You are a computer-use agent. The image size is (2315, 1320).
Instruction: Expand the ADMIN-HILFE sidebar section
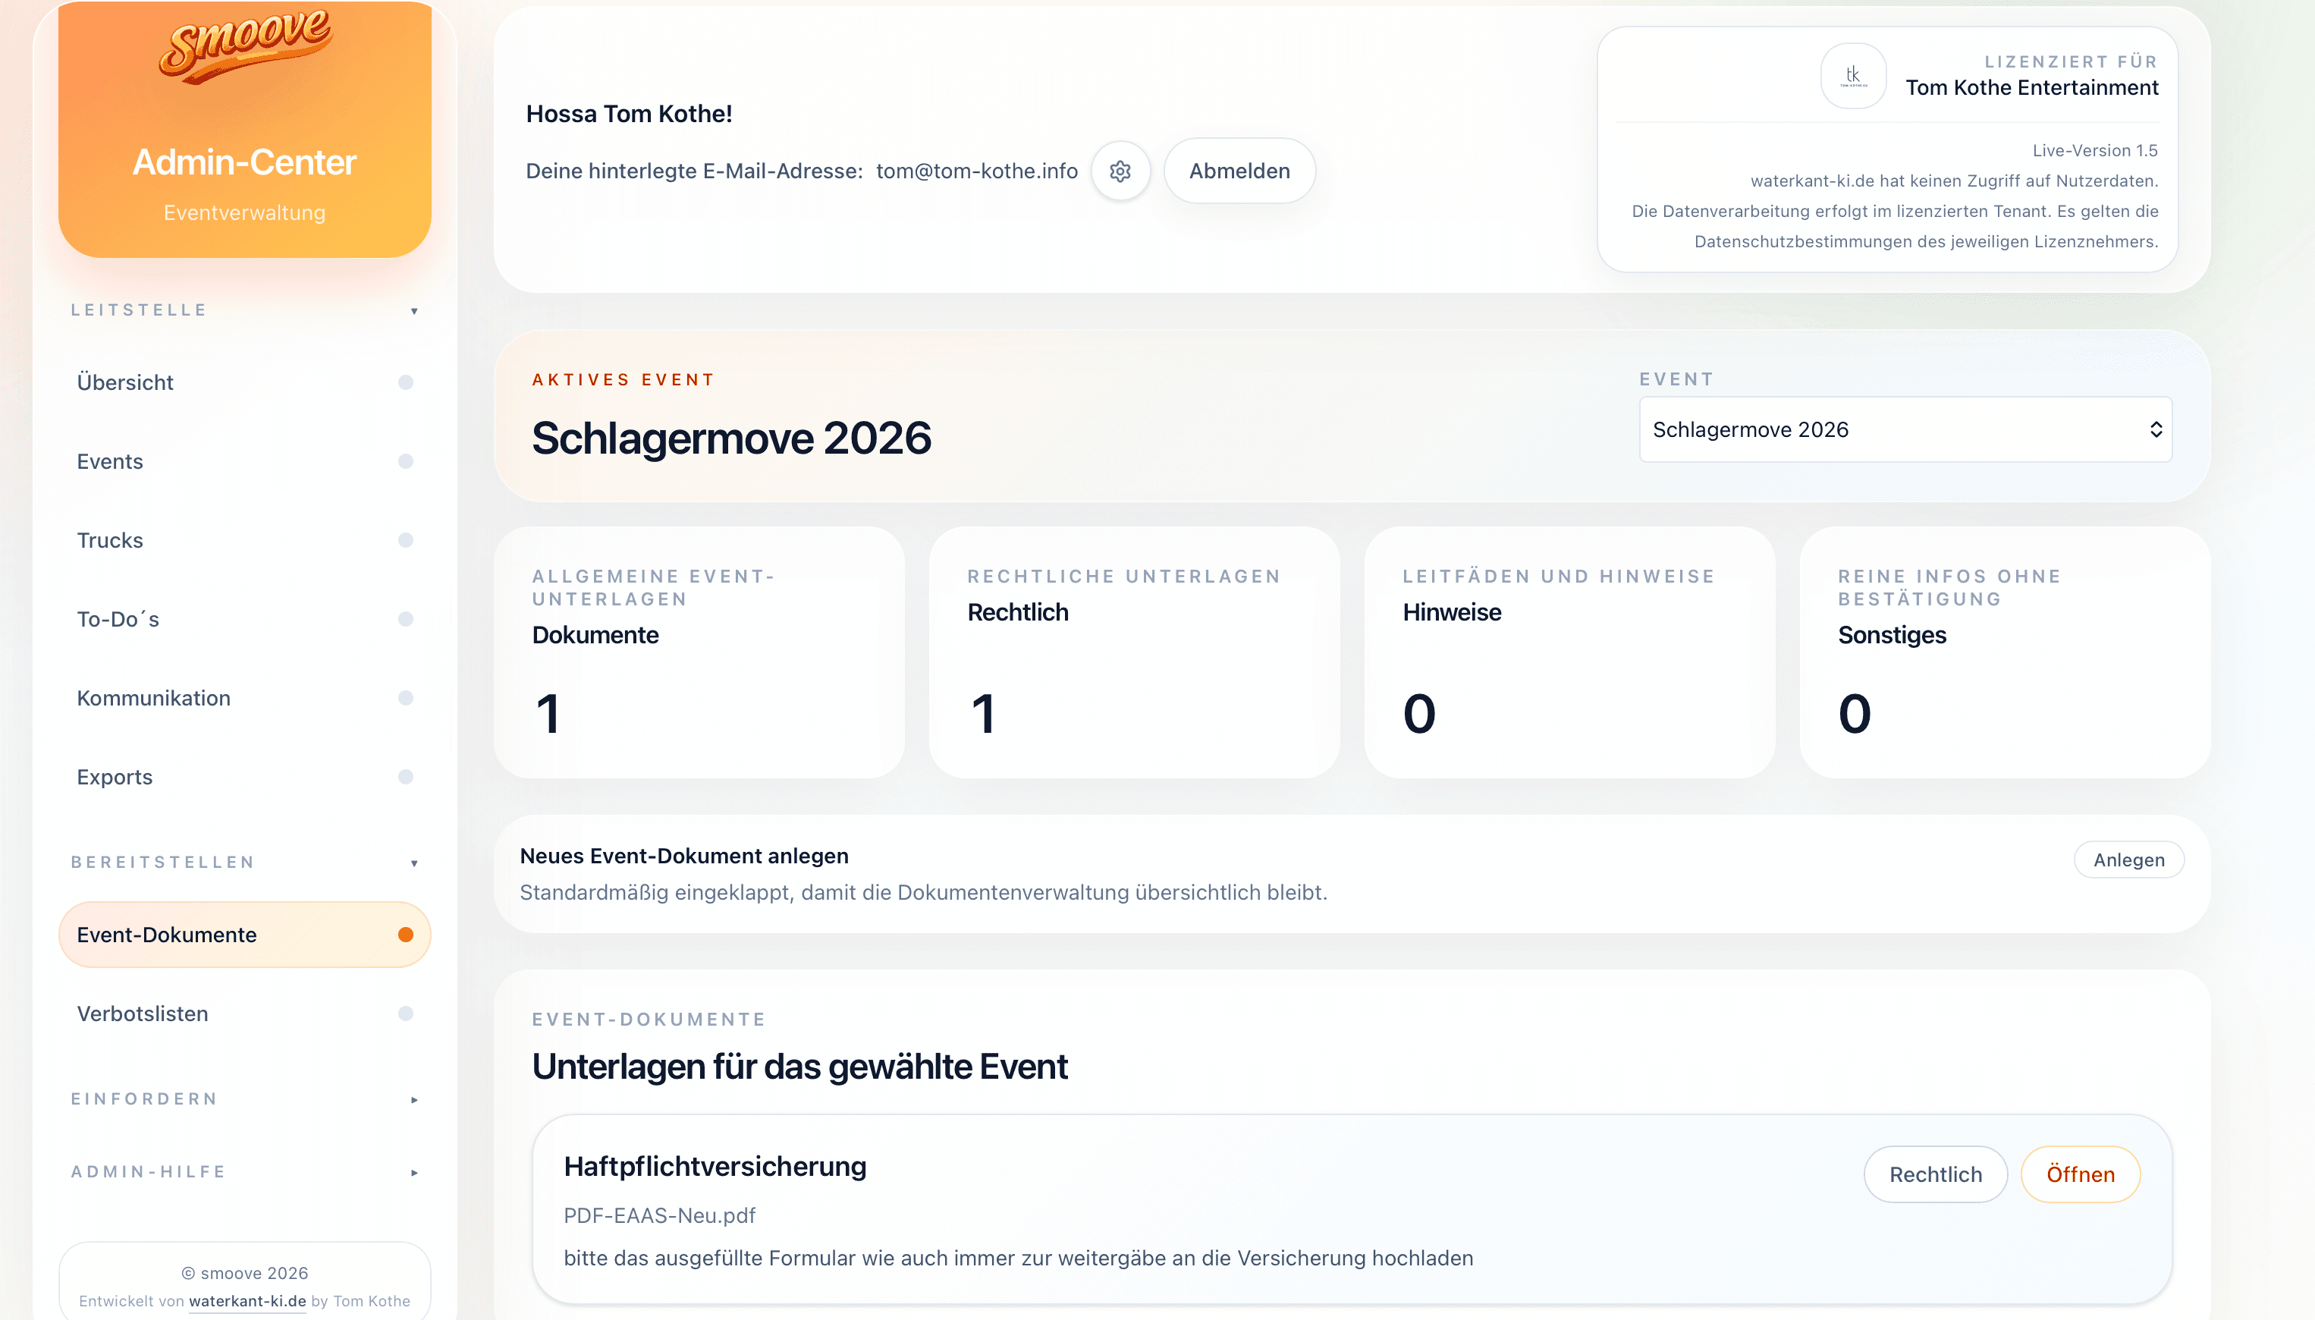415,1171
